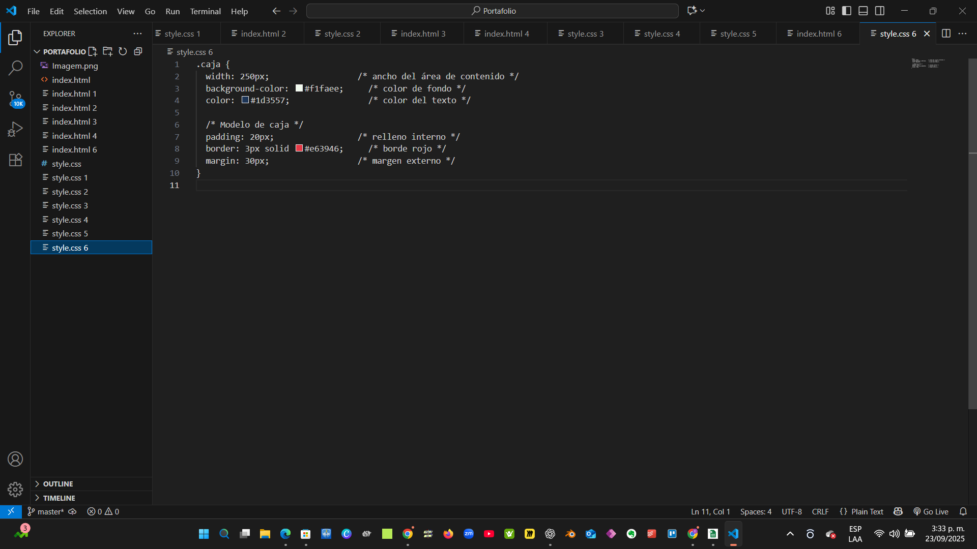Viewport: 977px width, 549px height.
Task: Click notifications bell in status bar
Action: coord(963,511)
